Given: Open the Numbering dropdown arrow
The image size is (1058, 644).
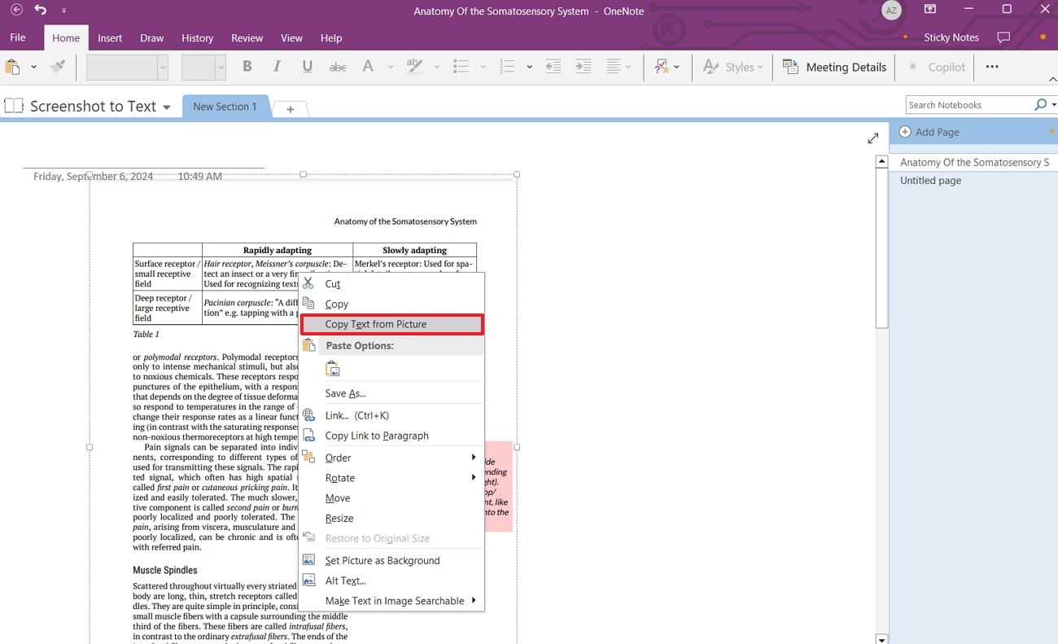Looking at the screenshot, I should point(529,67).
